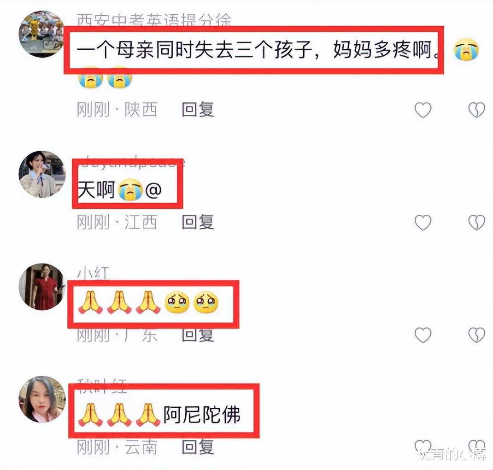Reply to 小红's comment via 回复
The image size is (493, 470).
tap(198, 335)
